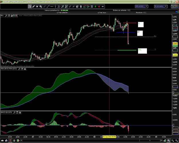Select the text annotation tool
This screenshot has height=143, width=179.
tap(92, 7)
